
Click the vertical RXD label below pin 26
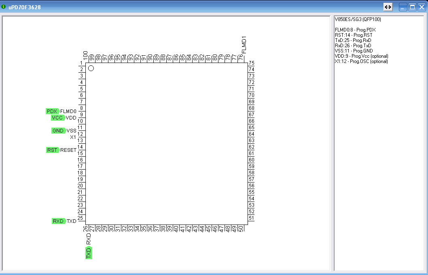89,239
